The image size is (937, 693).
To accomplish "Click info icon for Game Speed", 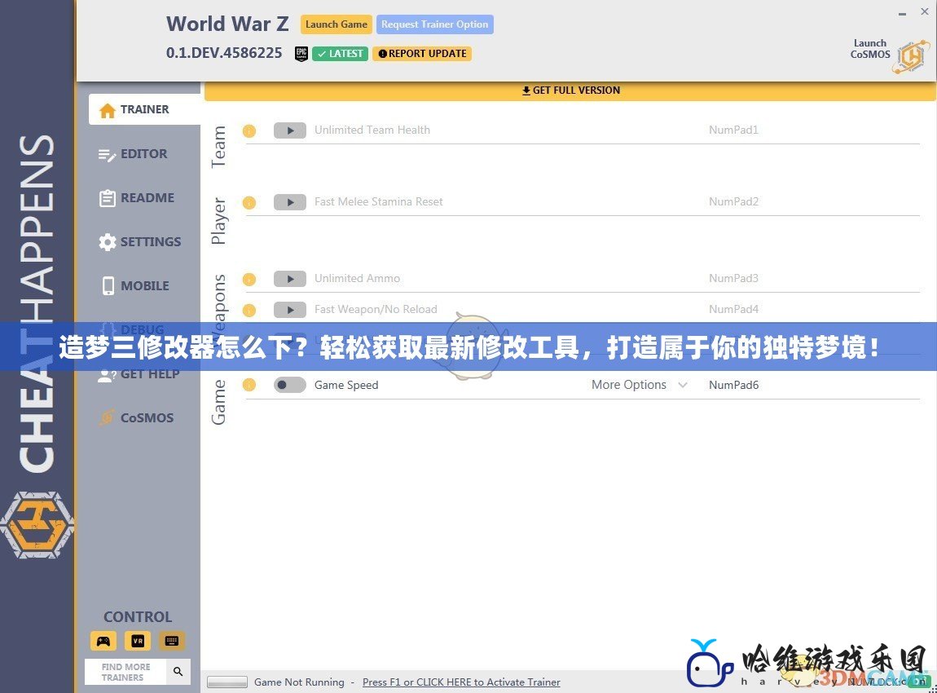I will [249, 385].
